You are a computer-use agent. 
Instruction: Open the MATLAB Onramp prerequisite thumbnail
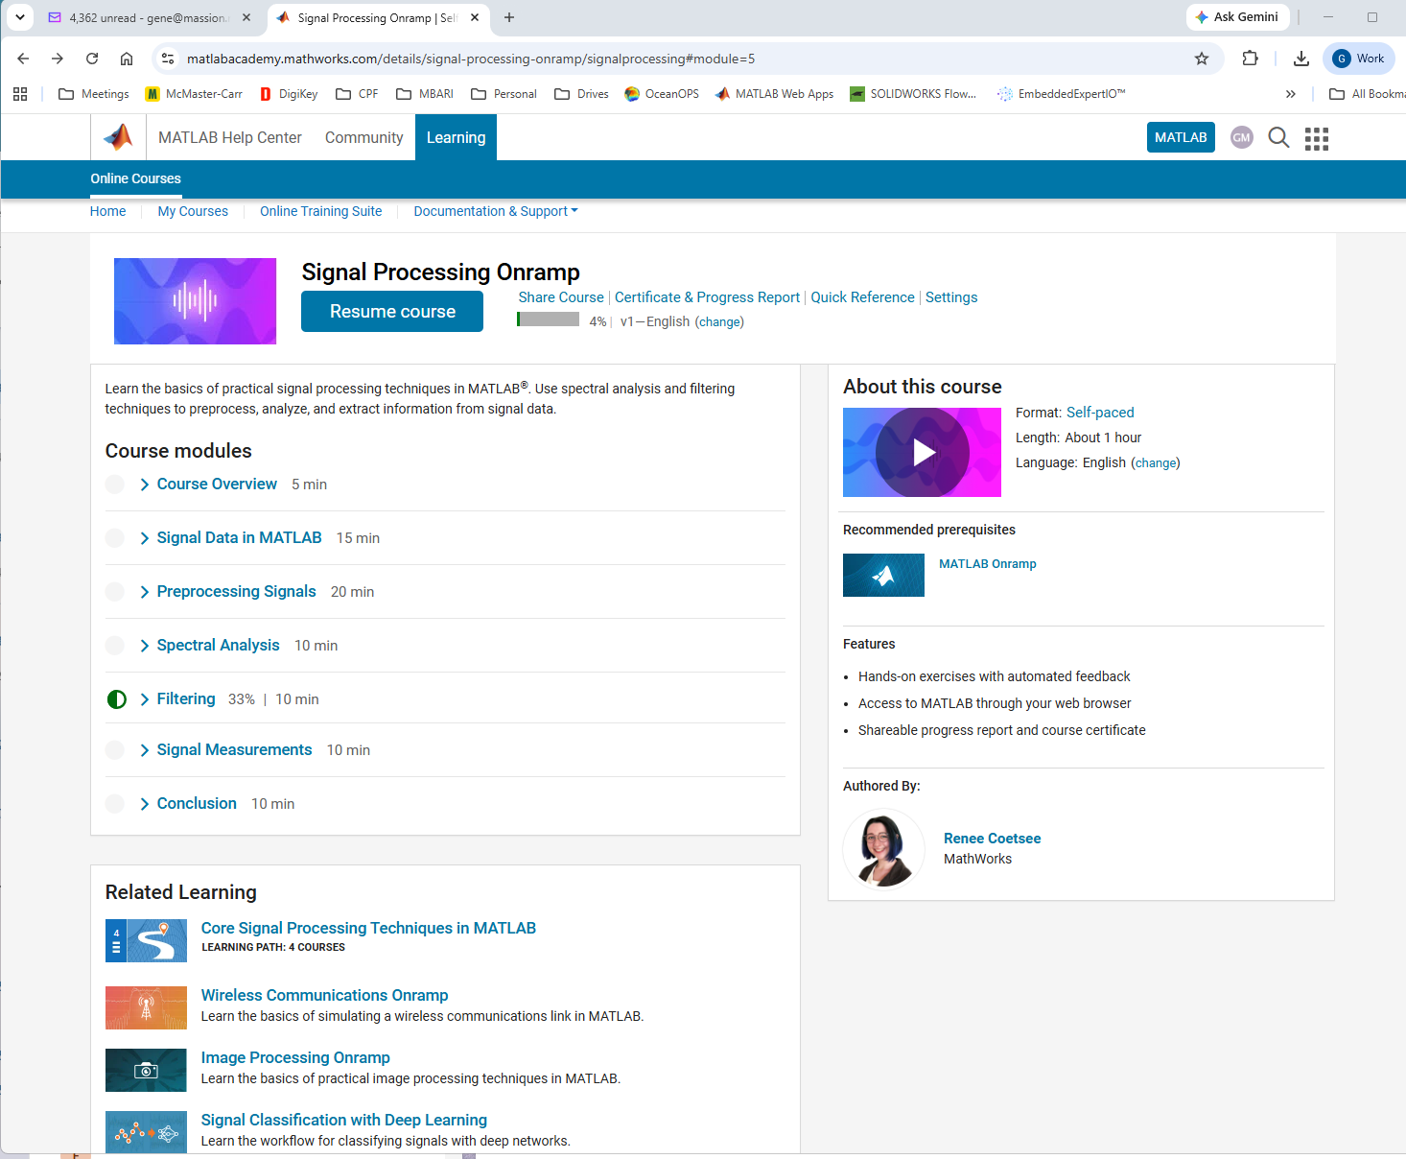[883, 576]
